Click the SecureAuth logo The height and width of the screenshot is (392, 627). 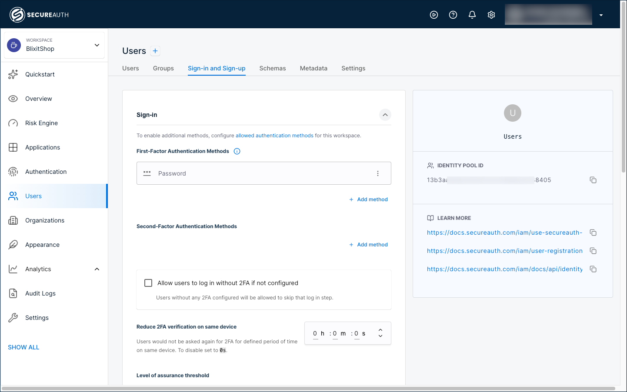pos(39,15)
